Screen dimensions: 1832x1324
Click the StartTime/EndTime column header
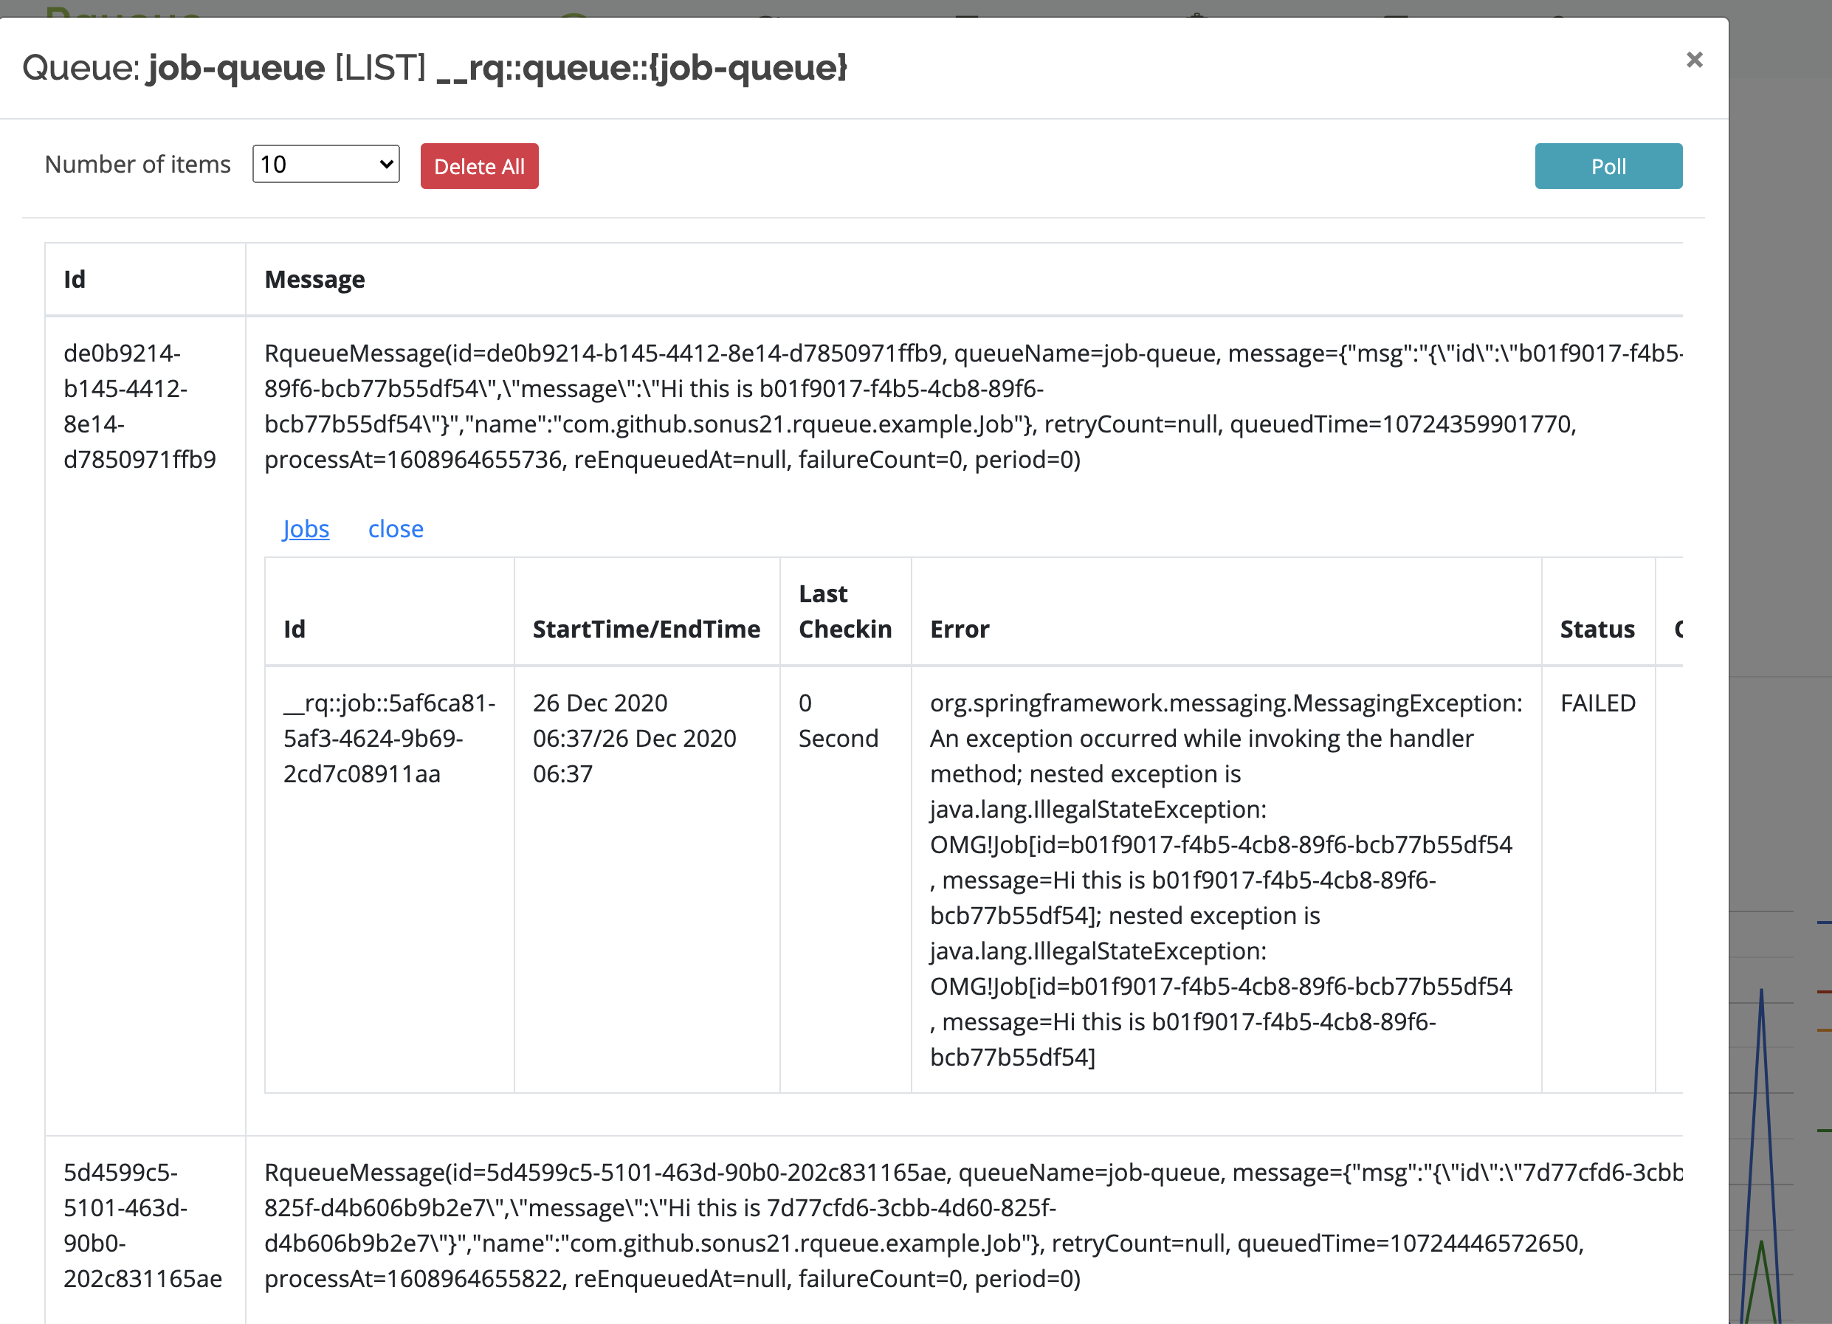click(646, 629)
